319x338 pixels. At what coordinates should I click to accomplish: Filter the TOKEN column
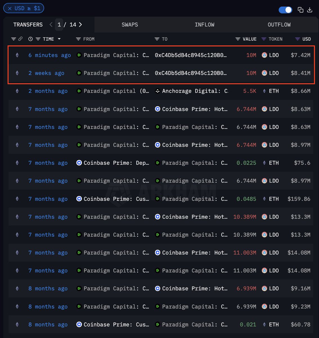pyautogui.click(x=264, y=39)
